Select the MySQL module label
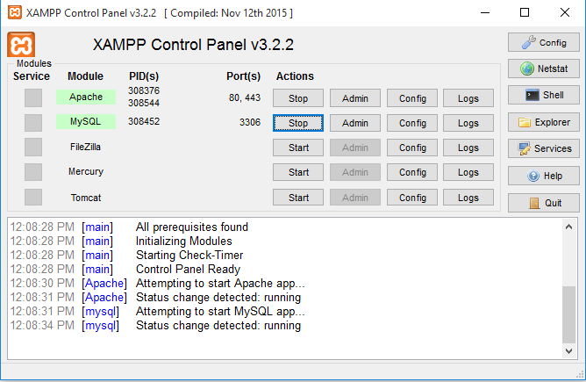This screenshot has width=586, height=382. pyautogui.click(x=86, y=121)
